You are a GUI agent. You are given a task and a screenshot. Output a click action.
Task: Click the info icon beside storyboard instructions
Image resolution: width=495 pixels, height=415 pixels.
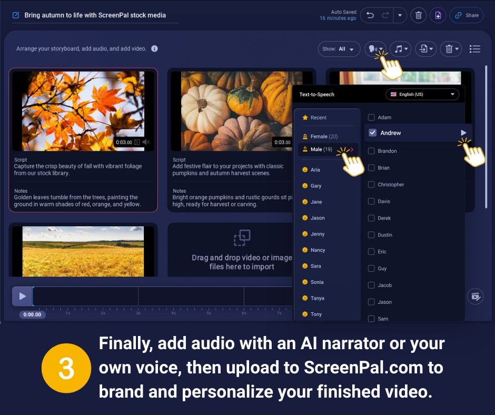click(154, 48)
